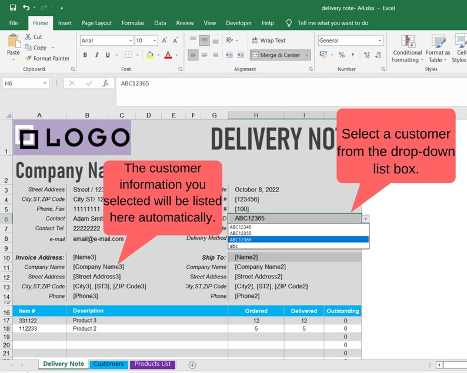Click the Paste clipboard icon
This screenshot has height=373, width=467.
[x=14, y=41]
